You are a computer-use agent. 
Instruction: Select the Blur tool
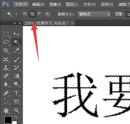(6, 84)
